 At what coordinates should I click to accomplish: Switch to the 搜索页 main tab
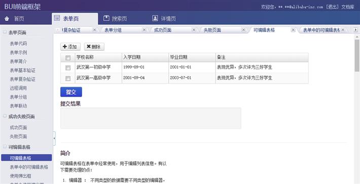119,19
